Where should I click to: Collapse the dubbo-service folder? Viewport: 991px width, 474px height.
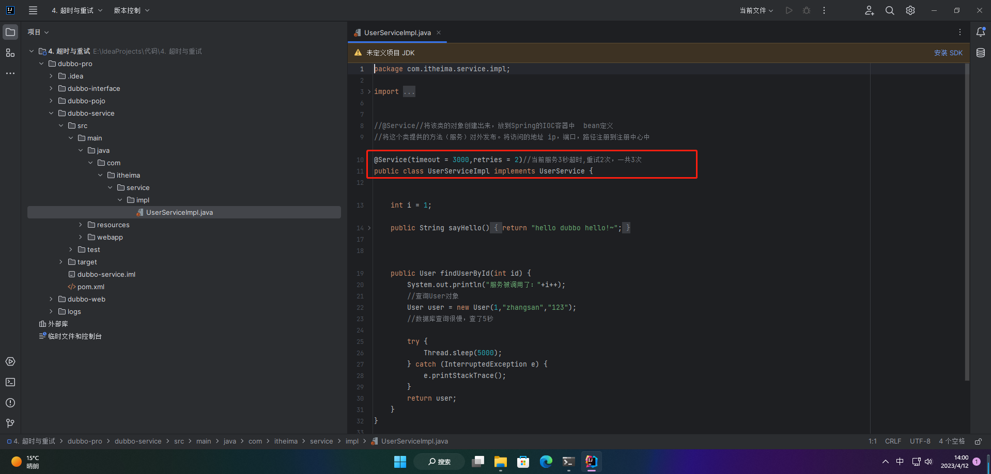point(51,114)
